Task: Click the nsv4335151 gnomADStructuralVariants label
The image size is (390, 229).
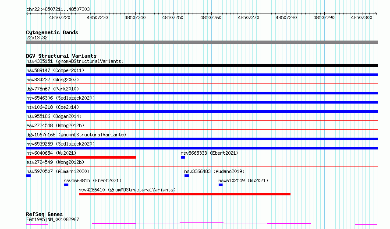Action: pyautogui.click(x=75, y=61)
